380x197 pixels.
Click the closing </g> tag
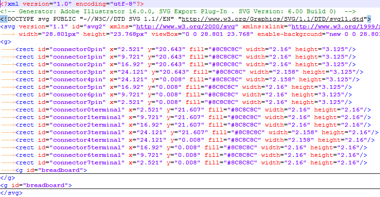8,178
